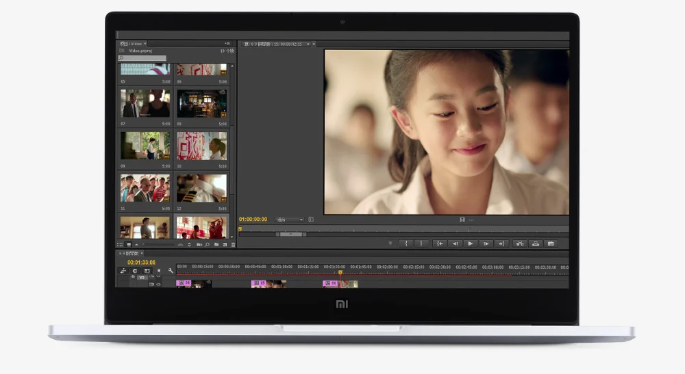Toggle Linked Selection in timeline
The width and height of the screenshot is (685, 374).
pyautogui.click(x=147, y=271)
